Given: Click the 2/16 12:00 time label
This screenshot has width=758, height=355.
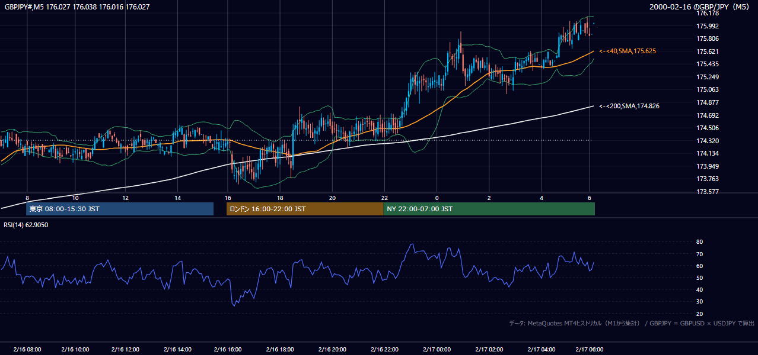Looking at the screenshot, I should coord(126,349).
